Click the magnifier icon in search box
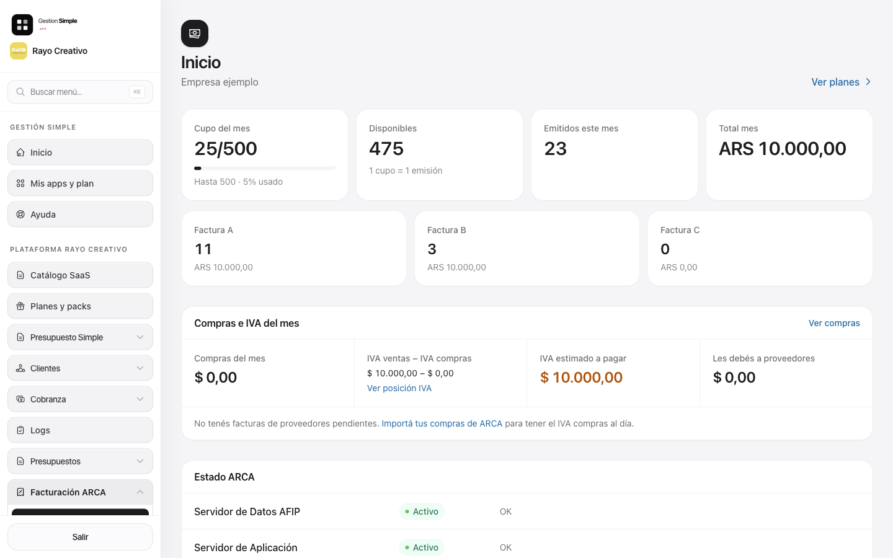 tap(20, 92)
